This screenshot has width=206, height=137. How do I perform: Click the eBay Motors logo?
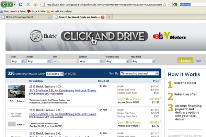(x=169, y=36)
